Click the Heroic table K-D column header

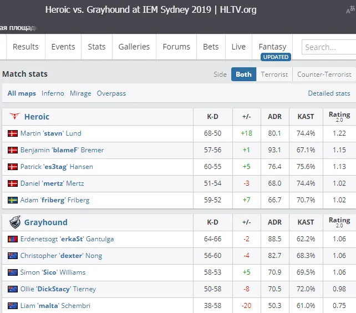pyautogui.click(x=213, y=117)
